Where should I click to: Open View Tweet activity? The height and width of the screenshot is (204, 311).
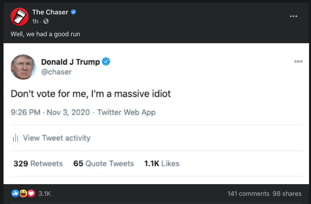pos(56,138)
